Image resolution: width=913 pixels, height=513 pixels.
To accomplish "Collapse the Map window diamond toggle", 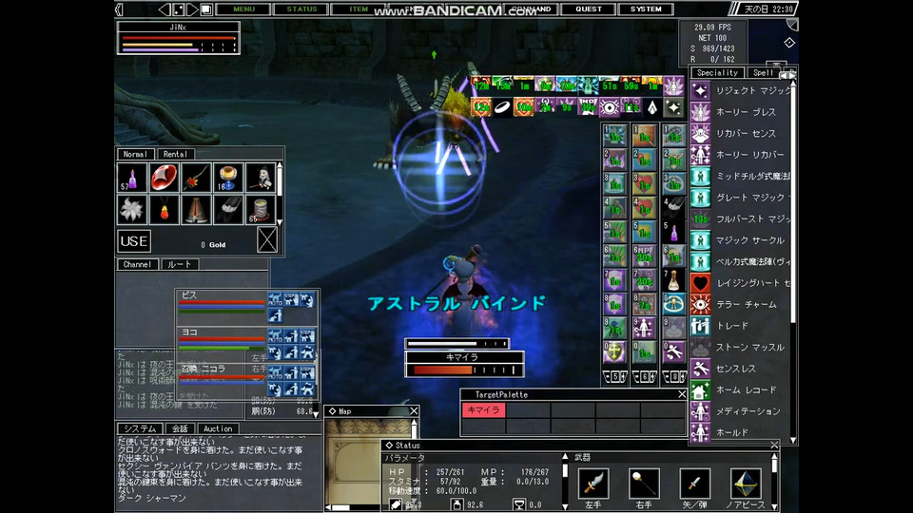I will pos(332,411).
